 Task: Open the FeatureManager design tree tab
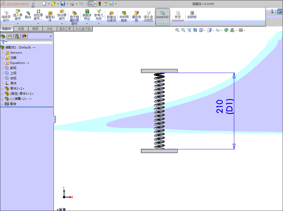3,36
